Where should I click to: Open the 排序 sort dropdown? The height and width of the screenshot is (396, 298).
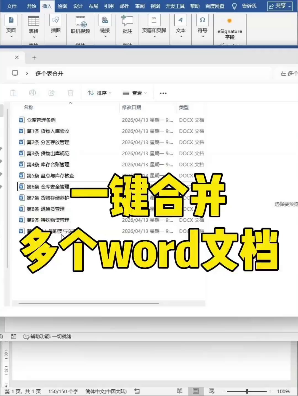(x=99, y=93)
